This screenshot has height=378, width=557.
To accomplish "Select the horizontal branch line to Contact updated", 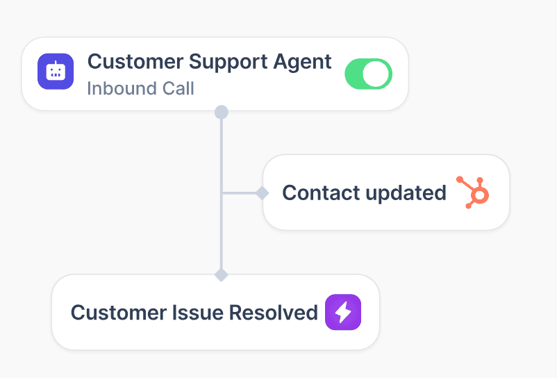I will click(x=240, y=192).
